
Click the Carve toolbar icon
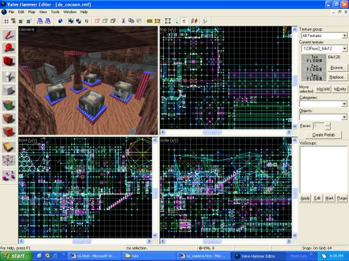[60, 21]
